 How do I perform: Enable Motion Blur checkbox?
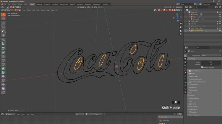(190, 85)
